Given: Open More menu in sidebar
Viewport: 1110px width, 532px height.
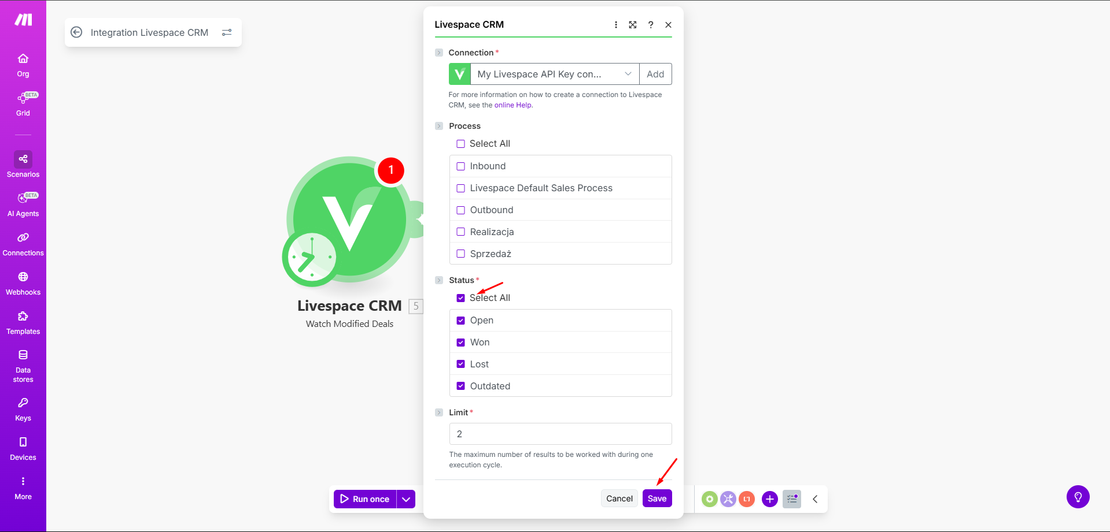Looking at the screenshot, I should click(23, 488).
